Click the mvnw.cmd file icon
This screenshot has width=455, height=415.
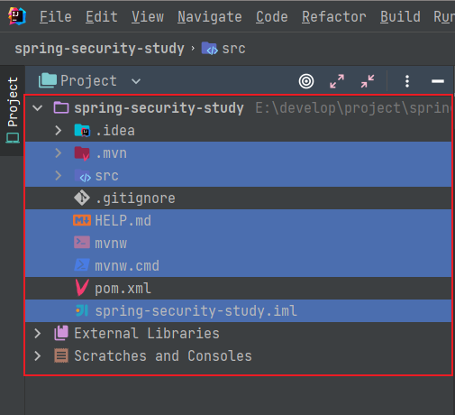pyautogui.click(x=82, y=265)
